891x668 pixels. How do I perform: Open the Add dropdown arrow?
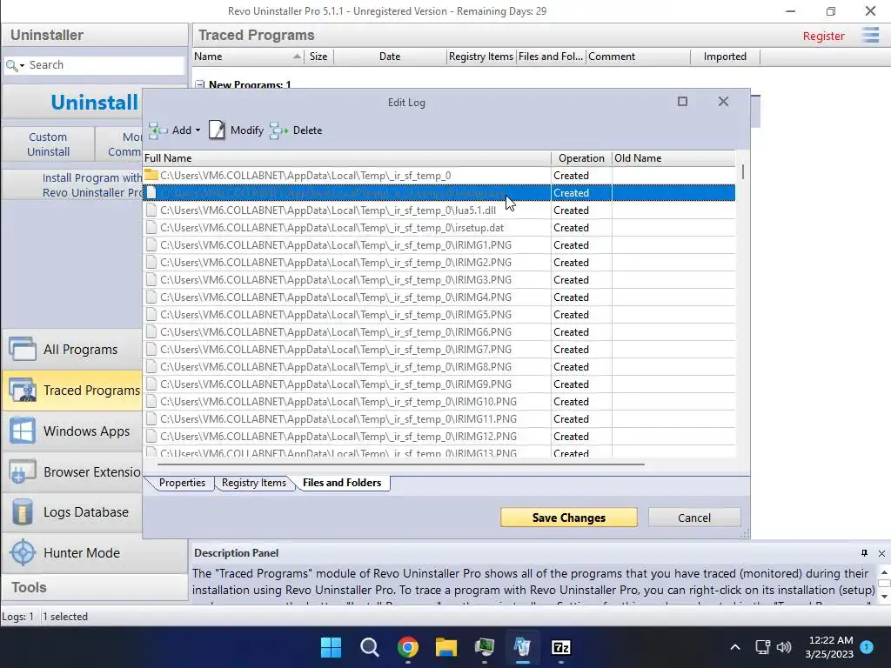pyautogui.click(x=198, y=130)
